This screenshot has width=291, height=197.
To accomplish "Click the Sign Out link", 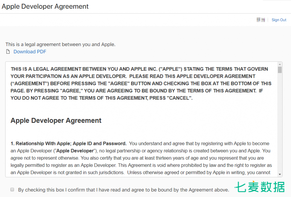I will coord(279,20).
